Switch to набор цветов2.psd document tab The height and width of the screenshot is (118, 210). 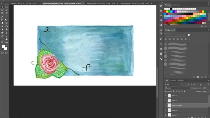135,4
